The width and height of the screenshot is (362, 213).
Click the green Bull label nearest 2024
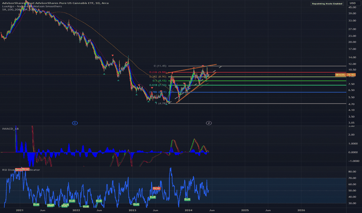pos(187,199)
